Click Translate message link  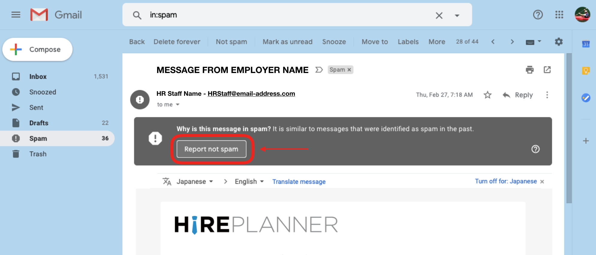[x=299, y=182]
